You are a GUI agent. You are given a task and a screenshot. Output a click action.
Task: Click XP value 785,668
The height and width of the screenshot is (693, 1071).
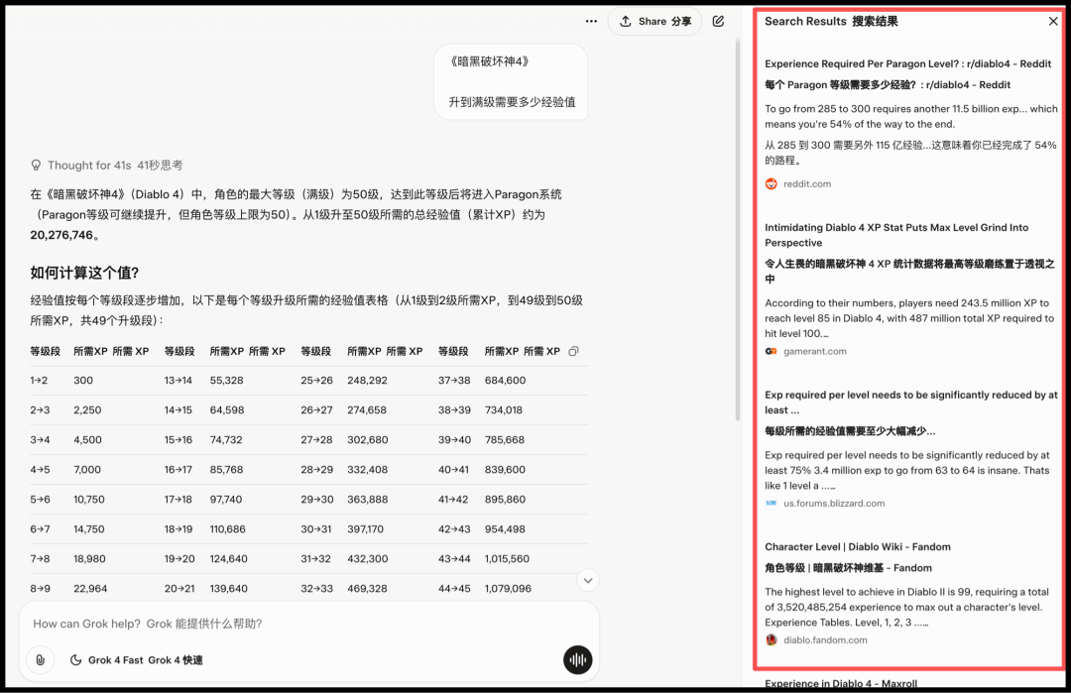coord(505,440)
